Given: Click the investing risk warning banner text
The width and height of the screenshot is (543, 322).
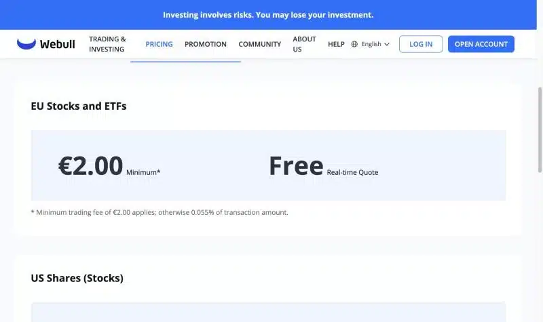Looking at the screenshot, I should [x=268, y=15].
